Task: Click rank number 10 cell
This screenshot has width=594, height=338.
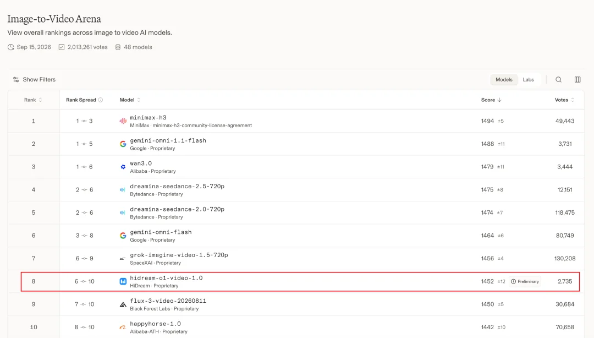Action: (x=34, y=328)
